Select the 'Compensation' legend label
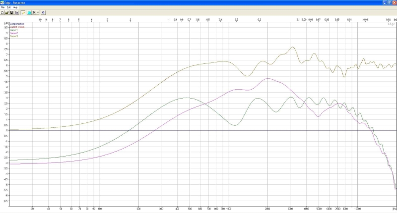Viewport: 397px width, 213px height. click(x=17, y=24)
